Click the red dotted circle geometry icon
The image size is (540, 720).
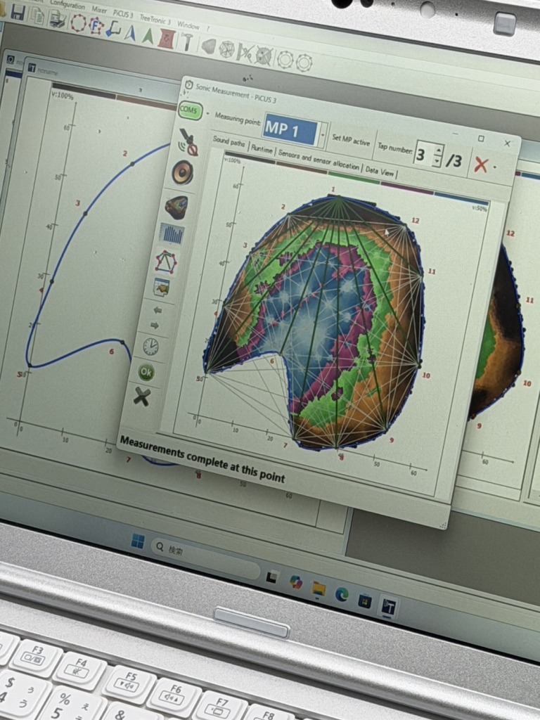pyautogui.click(x=78, y=22)
